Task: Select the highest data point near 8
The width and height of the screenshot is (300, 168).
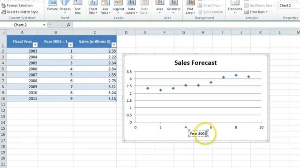Action: tap(236, 75)
